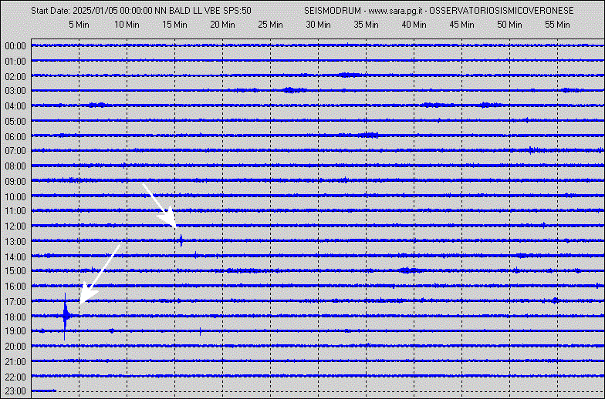This screenshot has width=605, height=399.
Task: Select the 06:00 hour label
Action: pos(15,137)
